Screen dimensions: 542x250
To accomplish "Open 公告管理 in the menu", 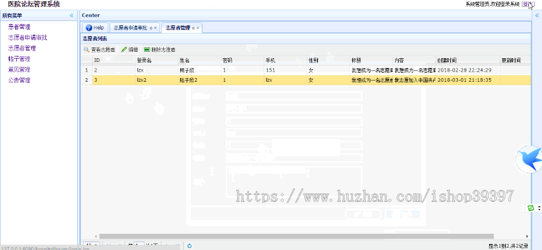I will pyautogui.click(x=19, y=81).
